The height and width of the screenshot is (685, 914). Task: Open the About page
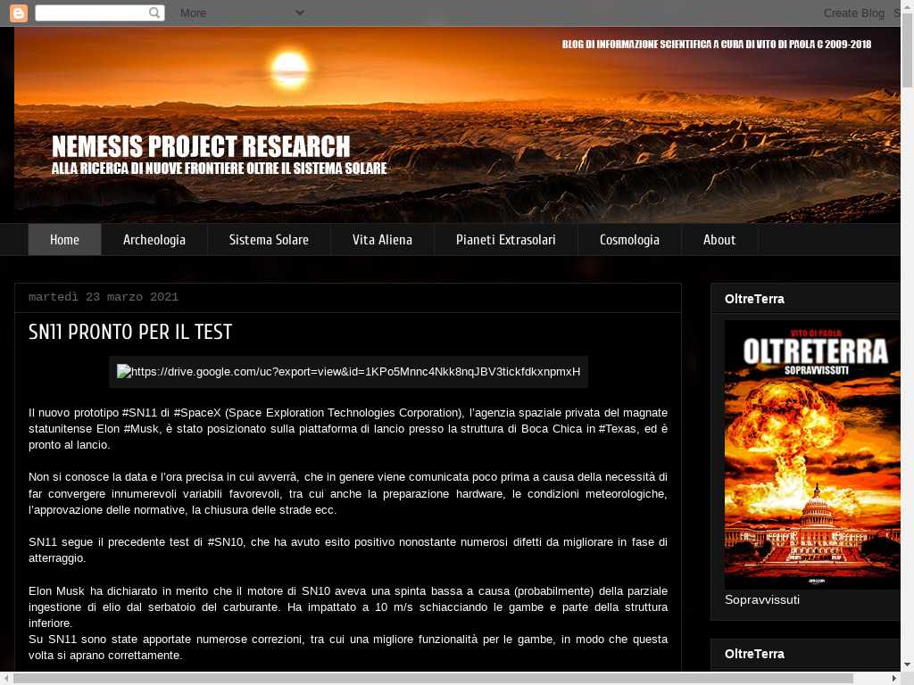coord(719,240)
